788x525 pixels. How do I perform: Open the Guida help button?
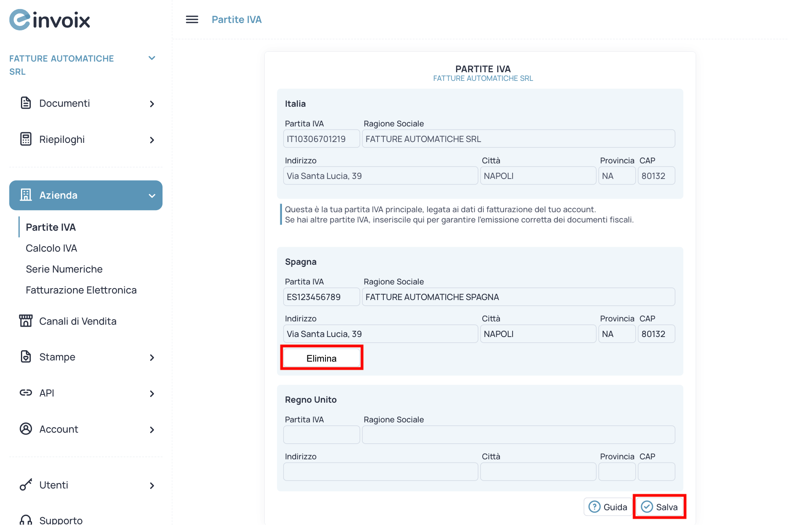pyautogui.click(x=608, y=507)
